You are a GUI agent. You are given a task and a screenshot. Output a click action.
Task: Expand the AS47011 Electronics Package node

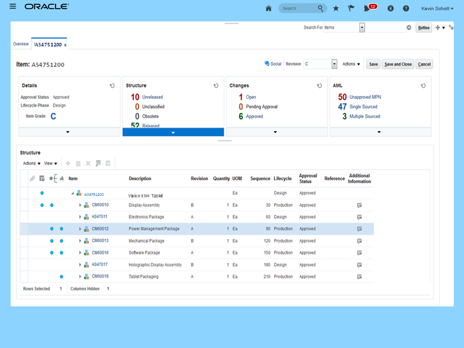(80, 217)
